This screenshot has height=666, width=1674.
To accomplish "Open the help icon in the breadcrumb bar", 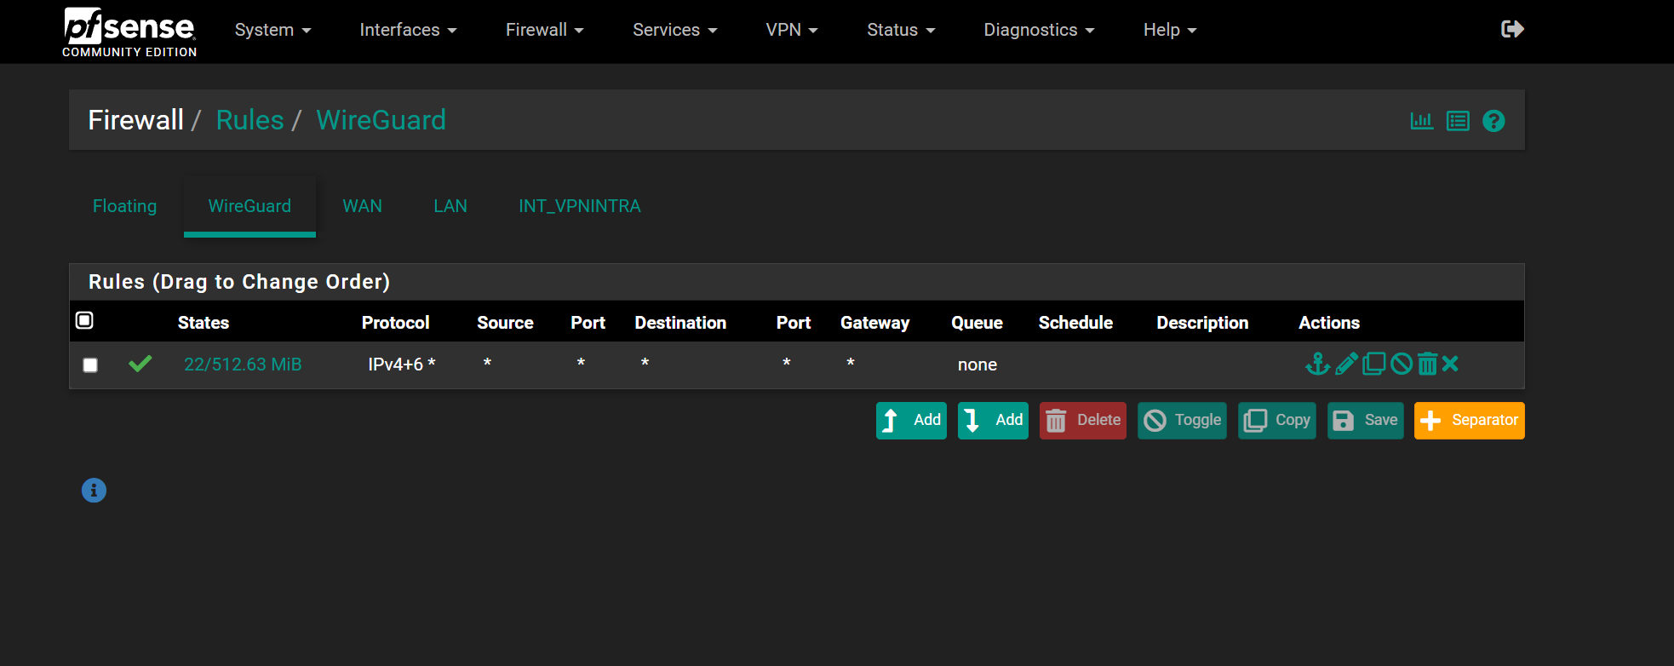I will click(1493, 121).
